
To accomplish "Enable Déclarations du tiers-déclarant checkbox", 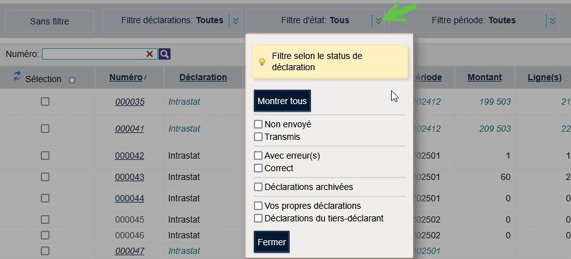I will 258,219.
